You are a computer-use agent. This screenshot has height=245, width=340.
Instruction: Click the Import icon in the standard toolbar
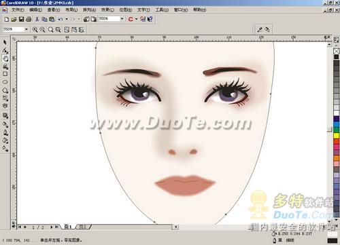86,19
